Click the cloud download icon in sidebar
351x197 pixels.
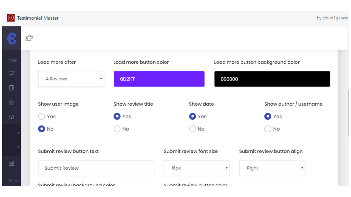(x=11, y=117)
